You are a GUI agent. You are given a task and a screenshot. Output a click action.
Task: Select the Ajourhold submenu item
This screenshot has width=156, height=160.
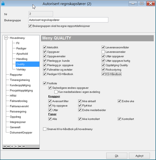click(x=22, y=54)
